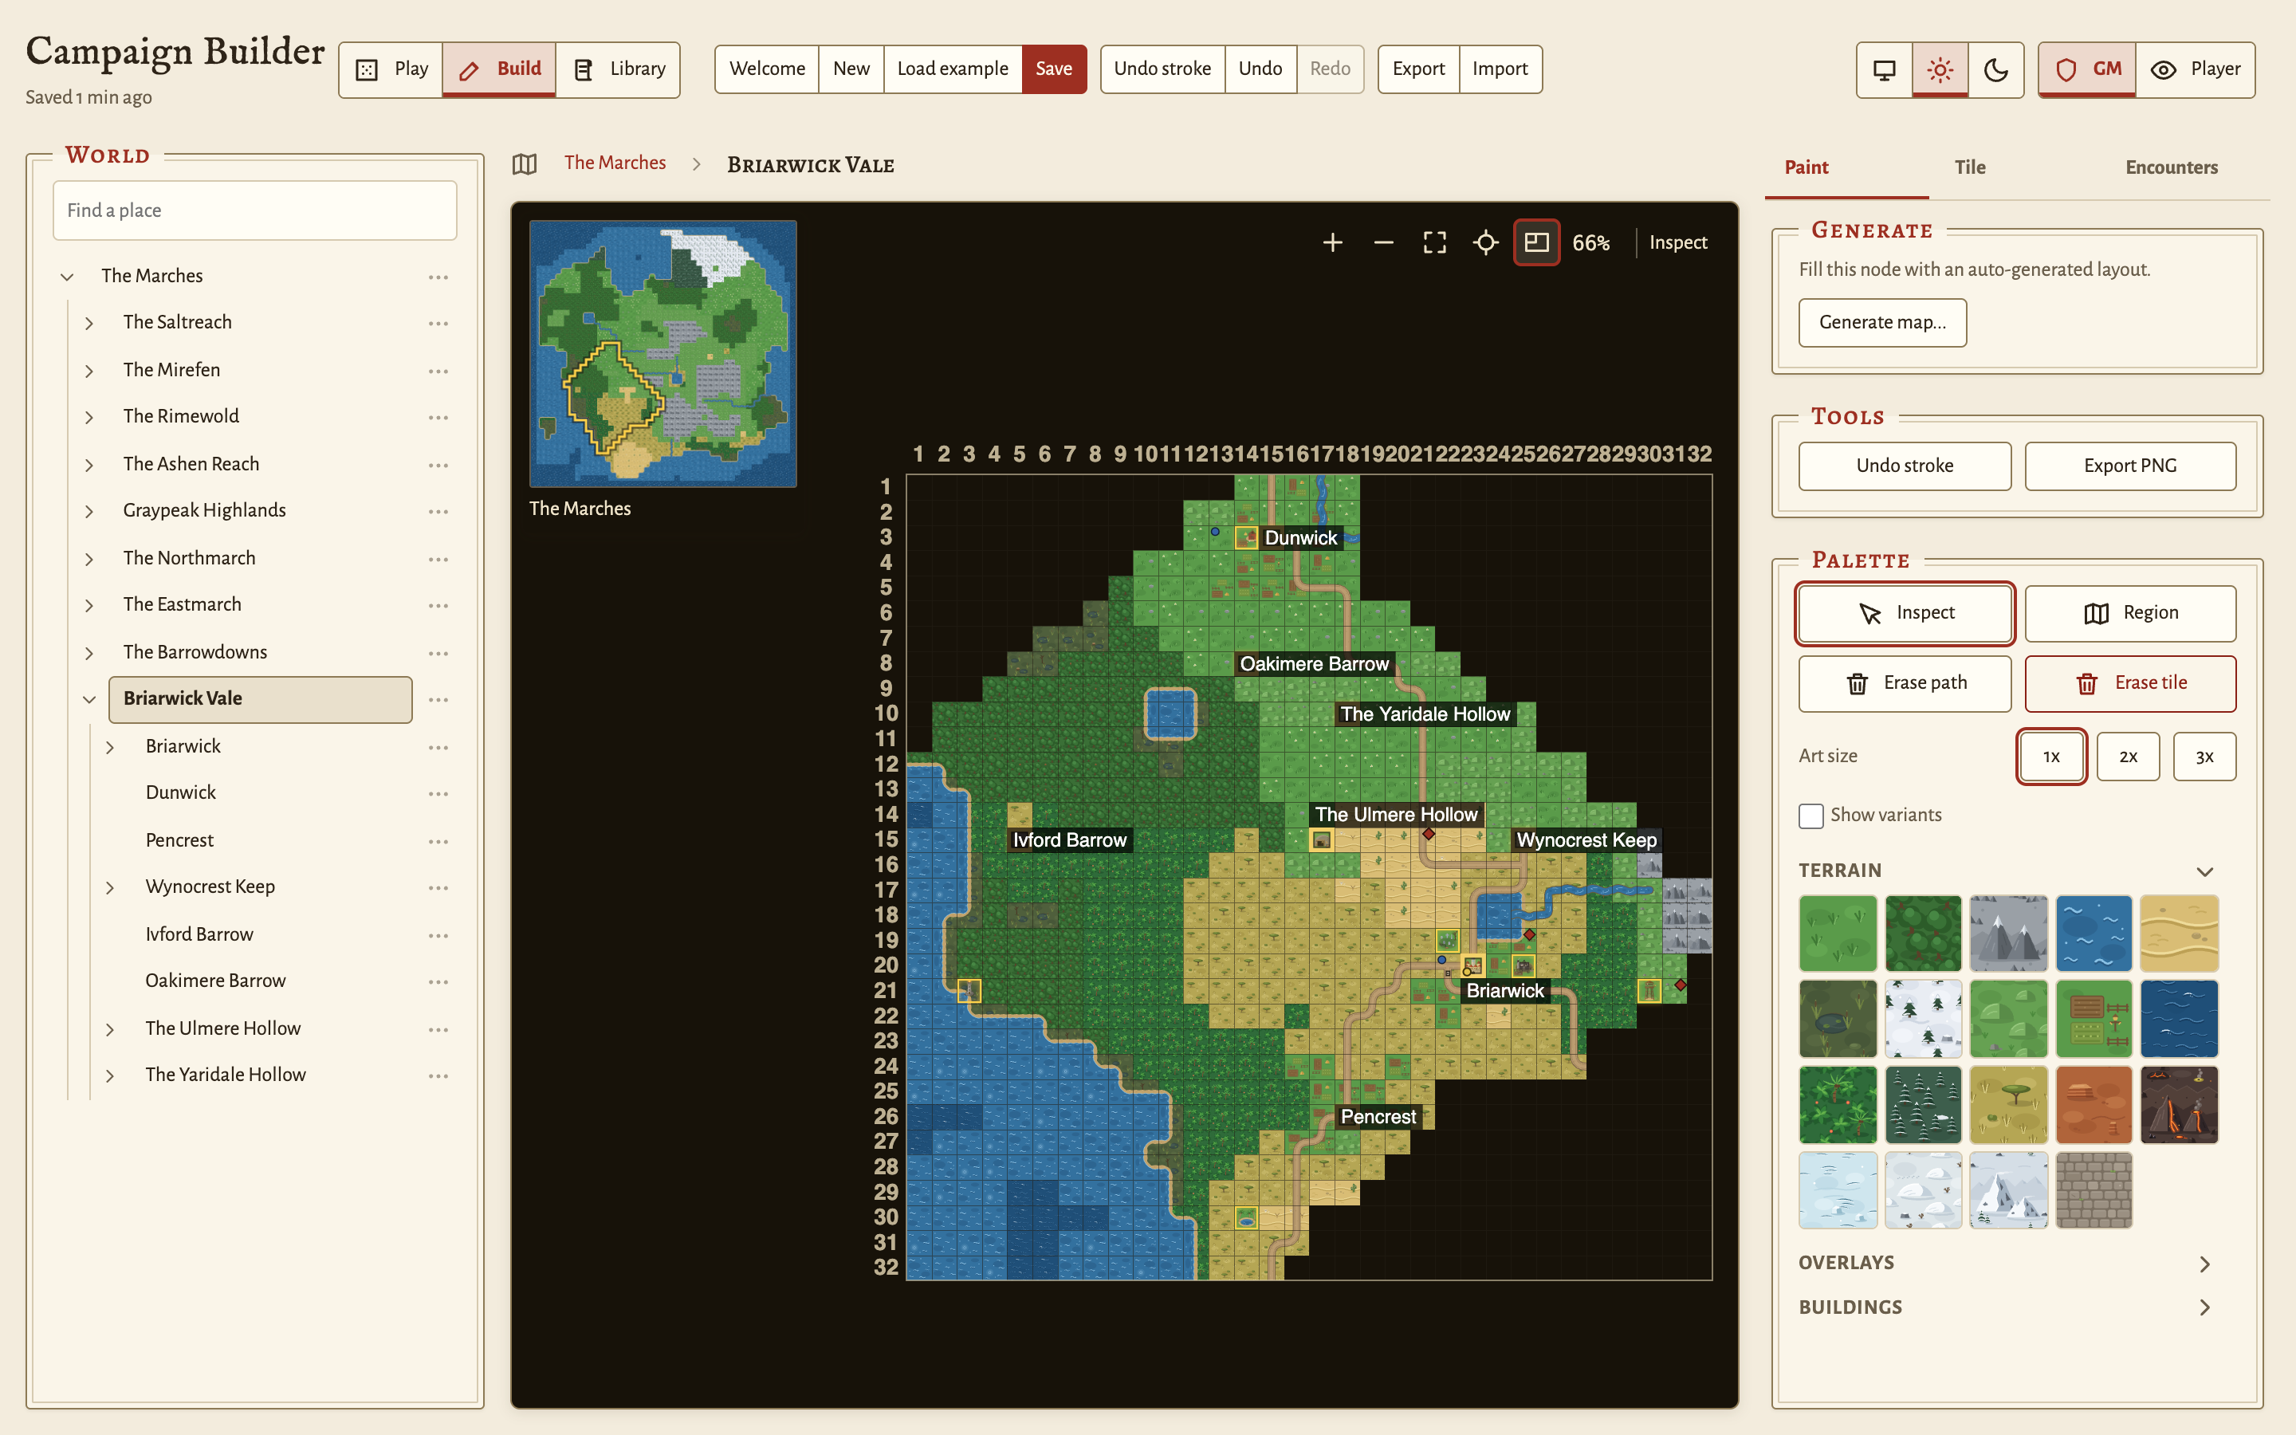Viewport: 2296px width, 1435px height.
Task: Switch to GM view
Action: pos(2087,69)
